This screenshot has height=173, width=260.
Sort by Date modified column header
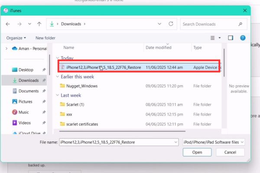pyautogui.click(x=159, y=48)
